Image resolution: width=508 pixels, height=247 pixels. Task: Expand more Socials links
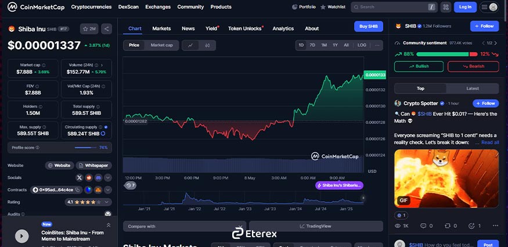point(108,177)
